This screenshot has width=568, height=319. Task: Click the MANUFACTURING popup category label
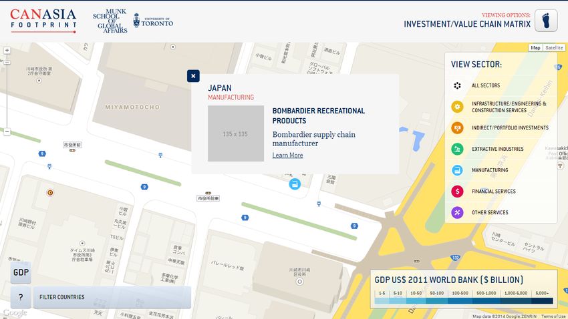click(x=231, y=97)
